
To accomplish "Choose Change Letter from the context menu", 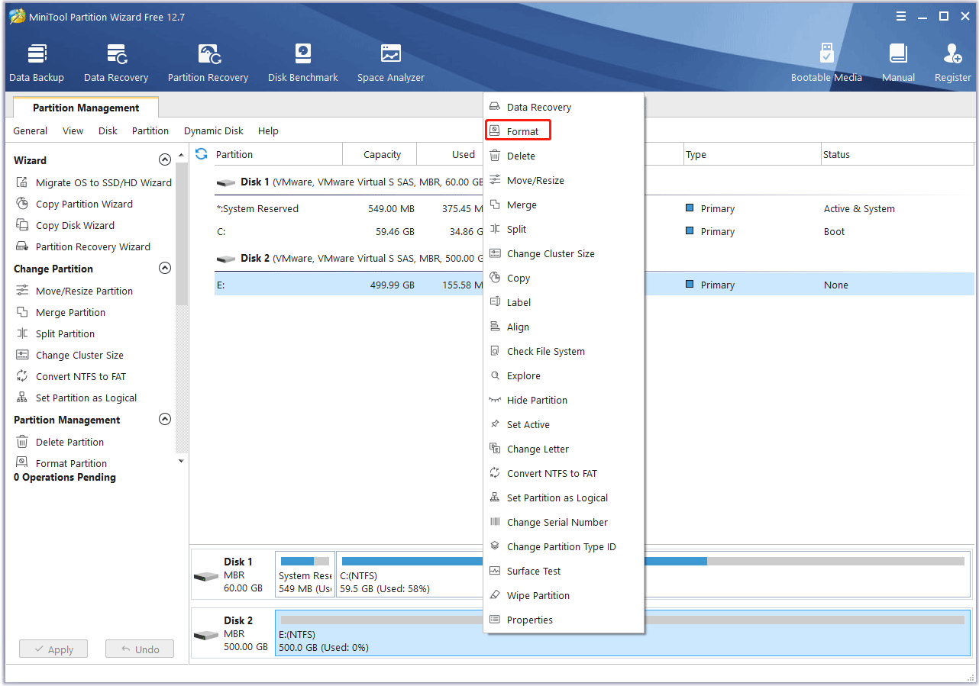I will (x=564, y=449).
